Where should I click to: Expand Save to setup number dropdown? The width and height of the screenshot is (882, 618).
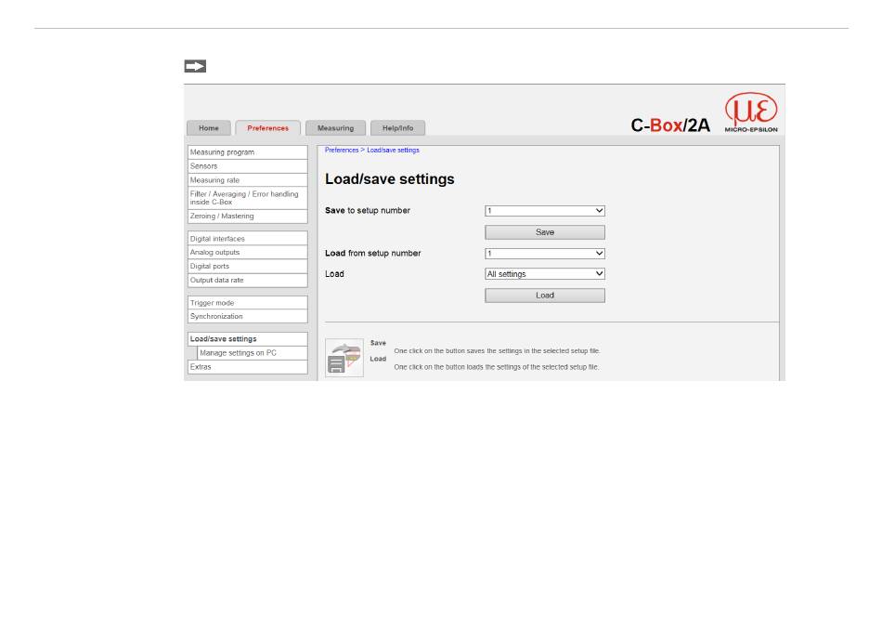[x=544, y=211]
